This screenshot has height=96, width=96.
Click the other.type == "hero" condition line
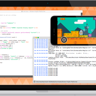point(14,42)
